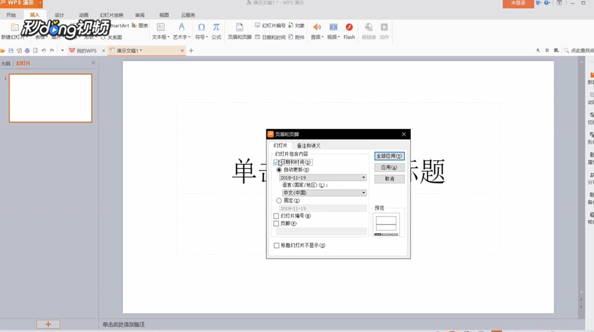The height and width of the screenshot is (332, 594).
Task: Click the Date and Time (日期和时间) ribbon item
Action: [x=270, y=37]
